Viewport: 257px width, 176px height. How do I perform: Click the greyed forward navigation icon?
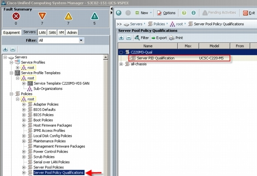coord(128,13)
